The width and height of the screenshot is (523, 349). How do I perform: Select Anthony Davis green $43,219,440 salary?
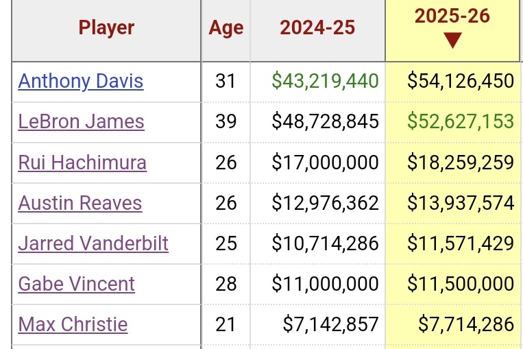325,81
